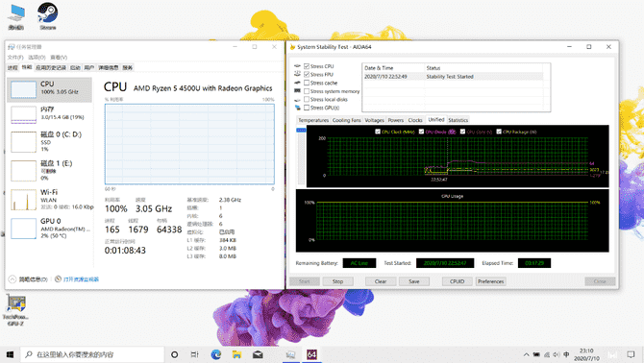Click the CPUID button
Viewport: 644px width, 363px height.
458,281
